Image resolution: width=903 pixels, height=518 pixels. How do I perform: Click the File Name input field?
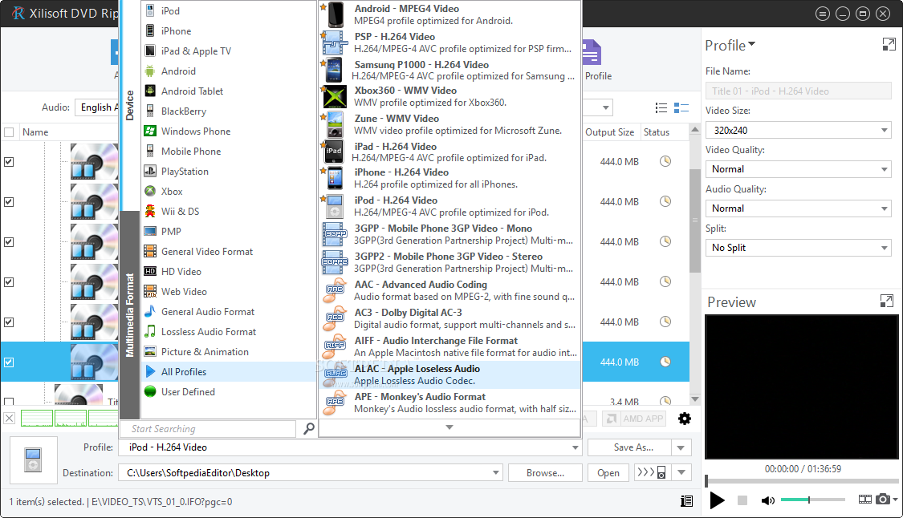798,91
